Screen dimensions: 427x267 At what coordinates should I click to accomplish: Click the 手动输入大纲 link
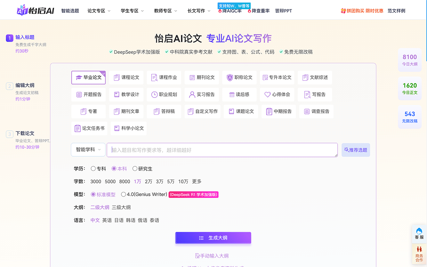point(213,256)
